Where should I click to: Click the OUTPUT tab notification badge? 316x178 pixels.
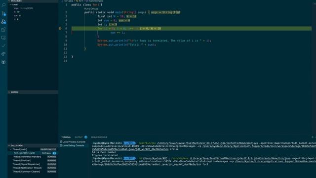click(86, 137)
